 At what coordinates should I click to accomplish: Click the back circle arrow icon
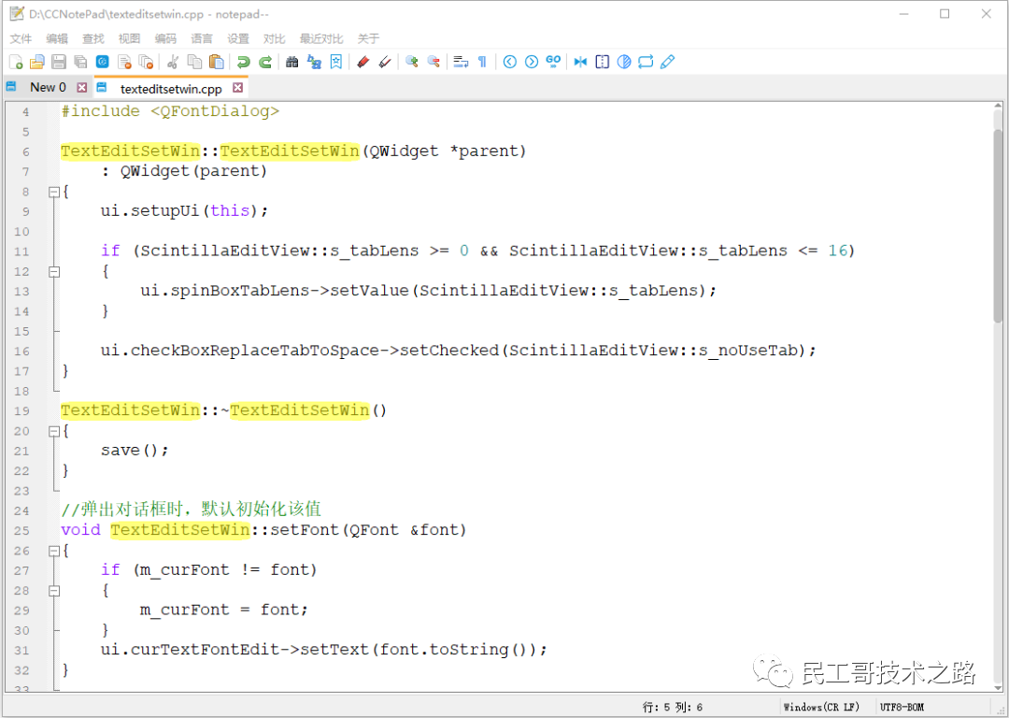click(x=510, y=62)
